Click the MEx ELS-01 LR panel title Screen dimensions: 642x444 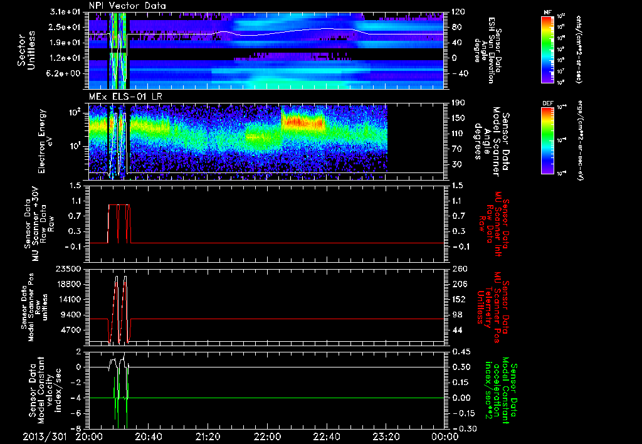tap(125, 97)
